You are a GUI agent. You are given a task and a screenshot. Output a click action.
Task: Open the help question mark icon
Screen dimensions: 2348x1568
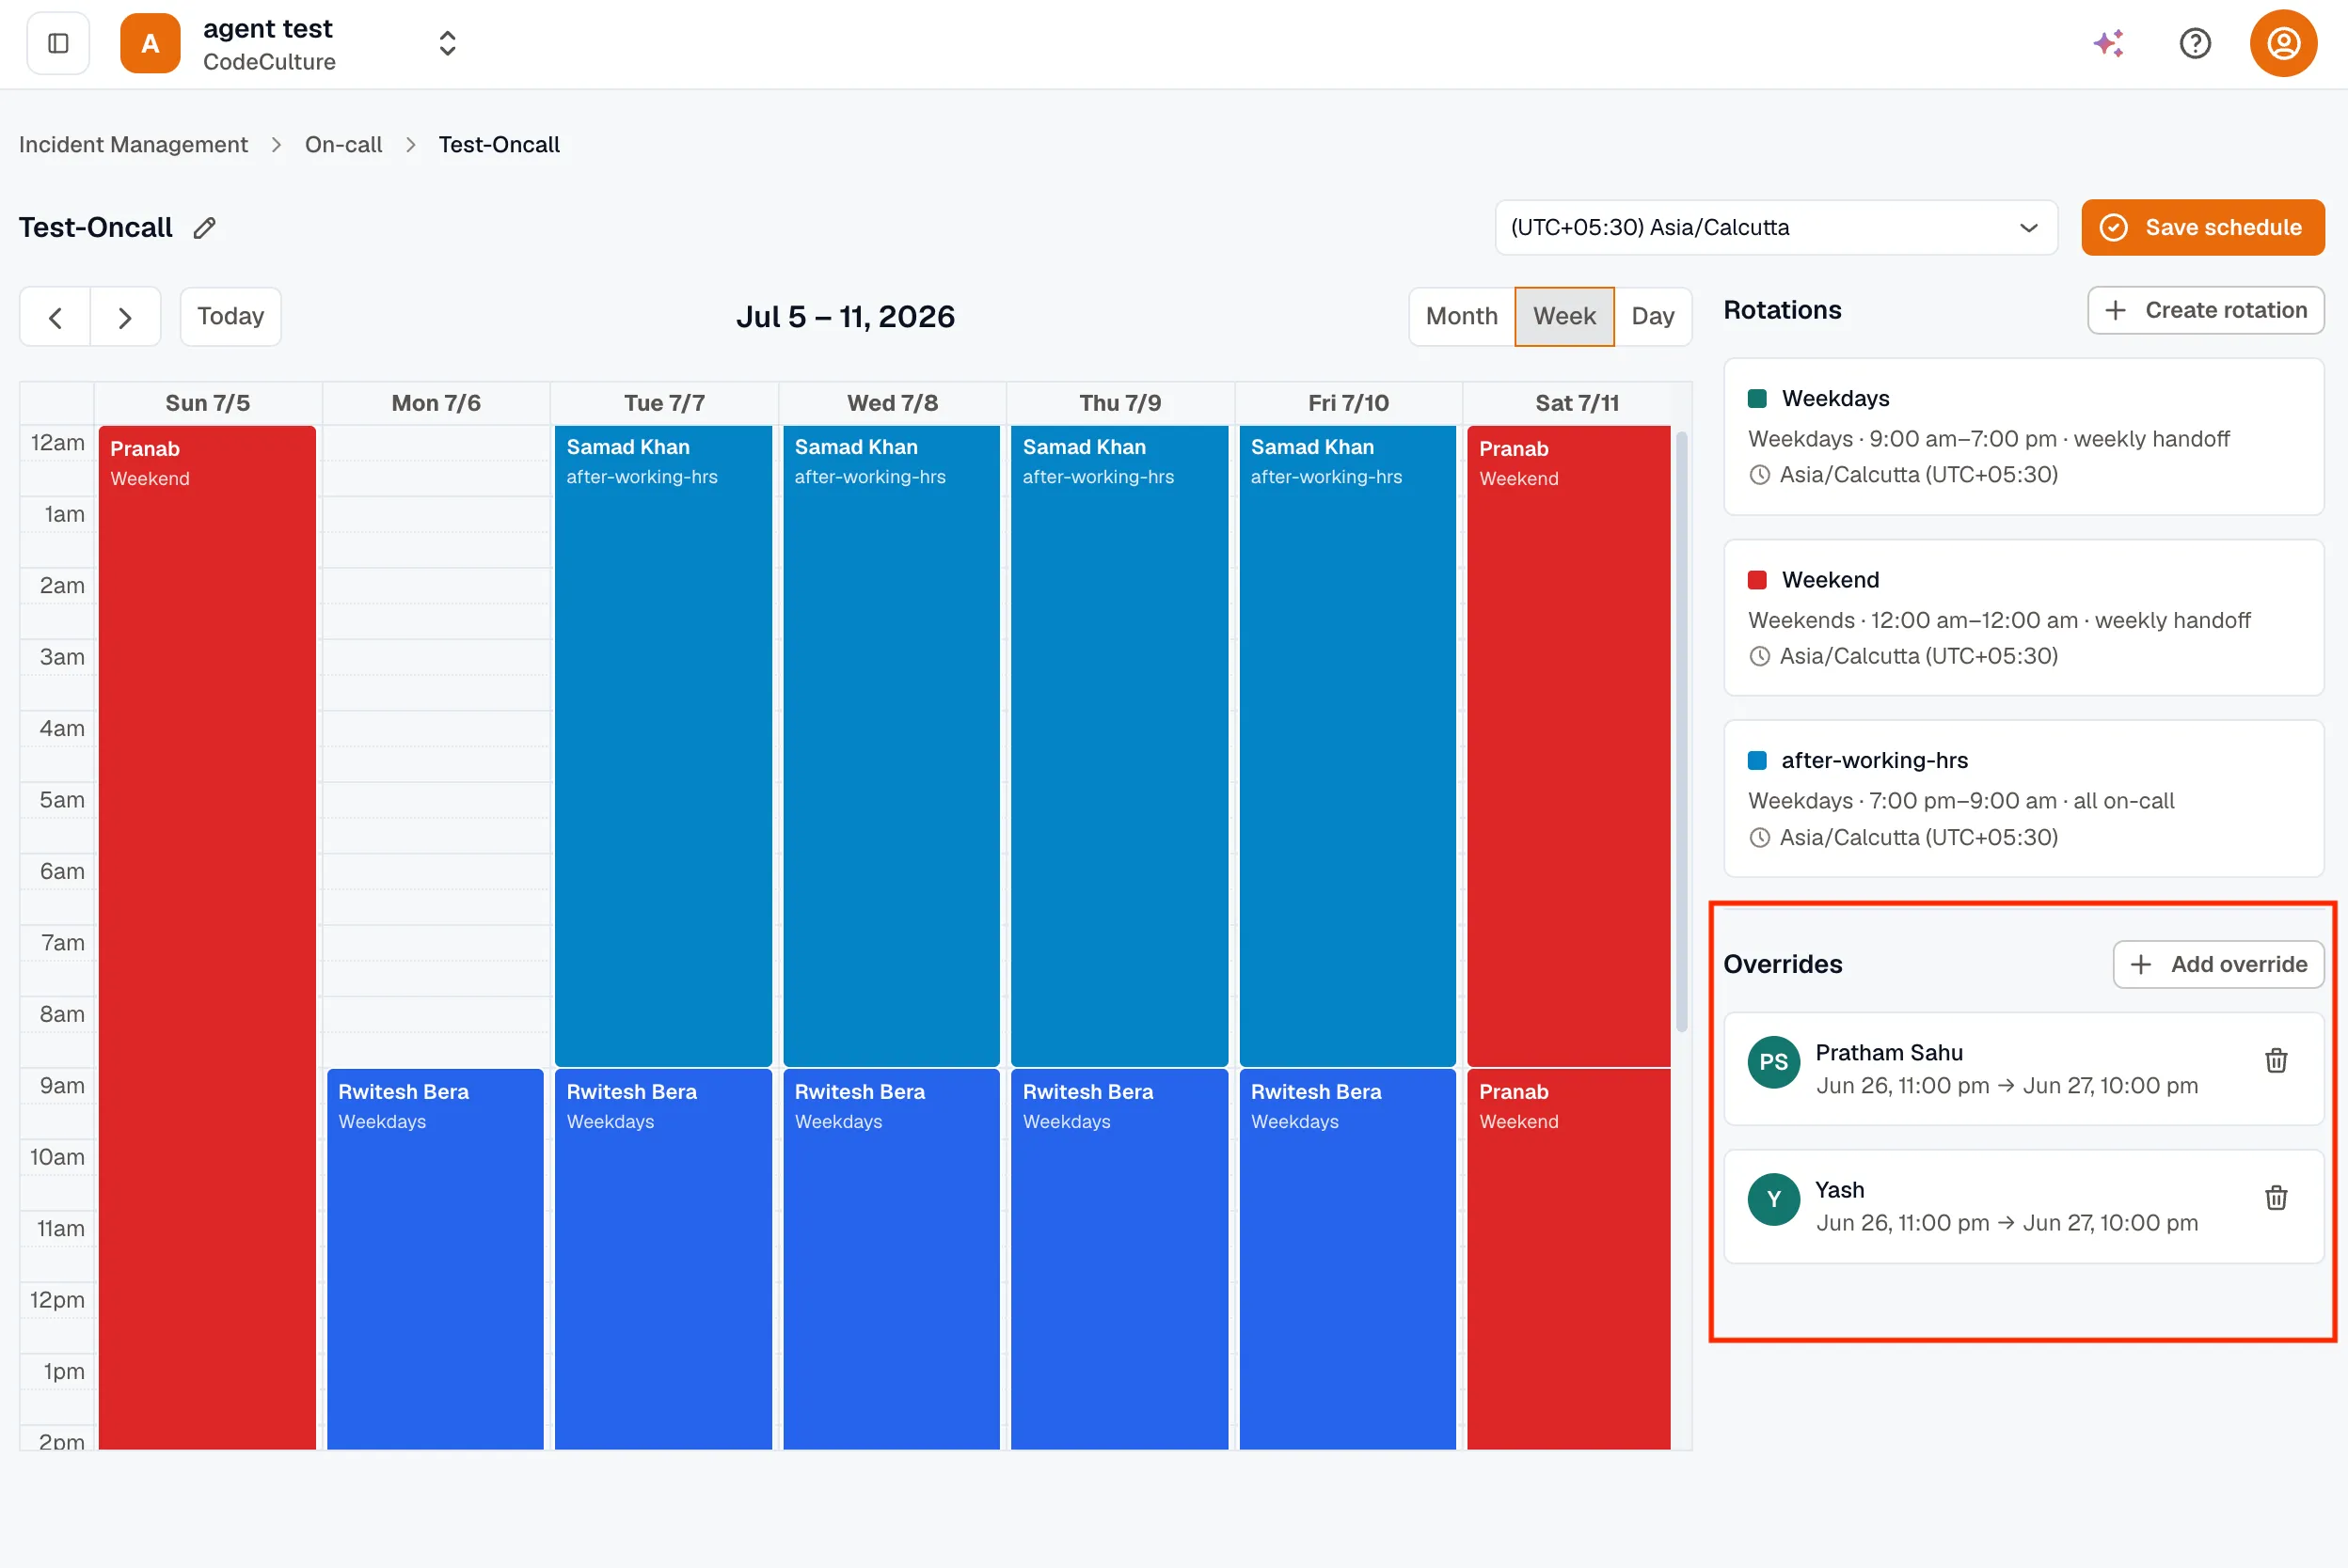(x=2195, y=43)
